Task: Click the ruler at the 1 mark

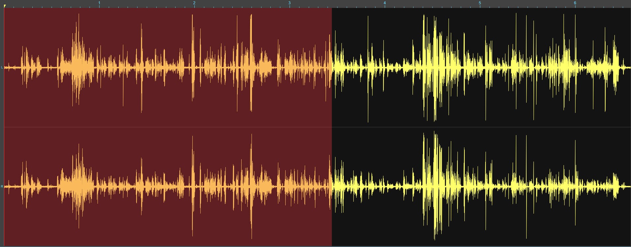Action: point(99,3)
